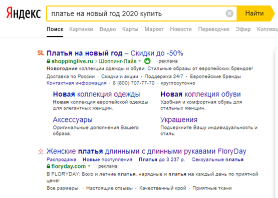Open the shoppinglive.ru green URL

[x=72, y=61]
